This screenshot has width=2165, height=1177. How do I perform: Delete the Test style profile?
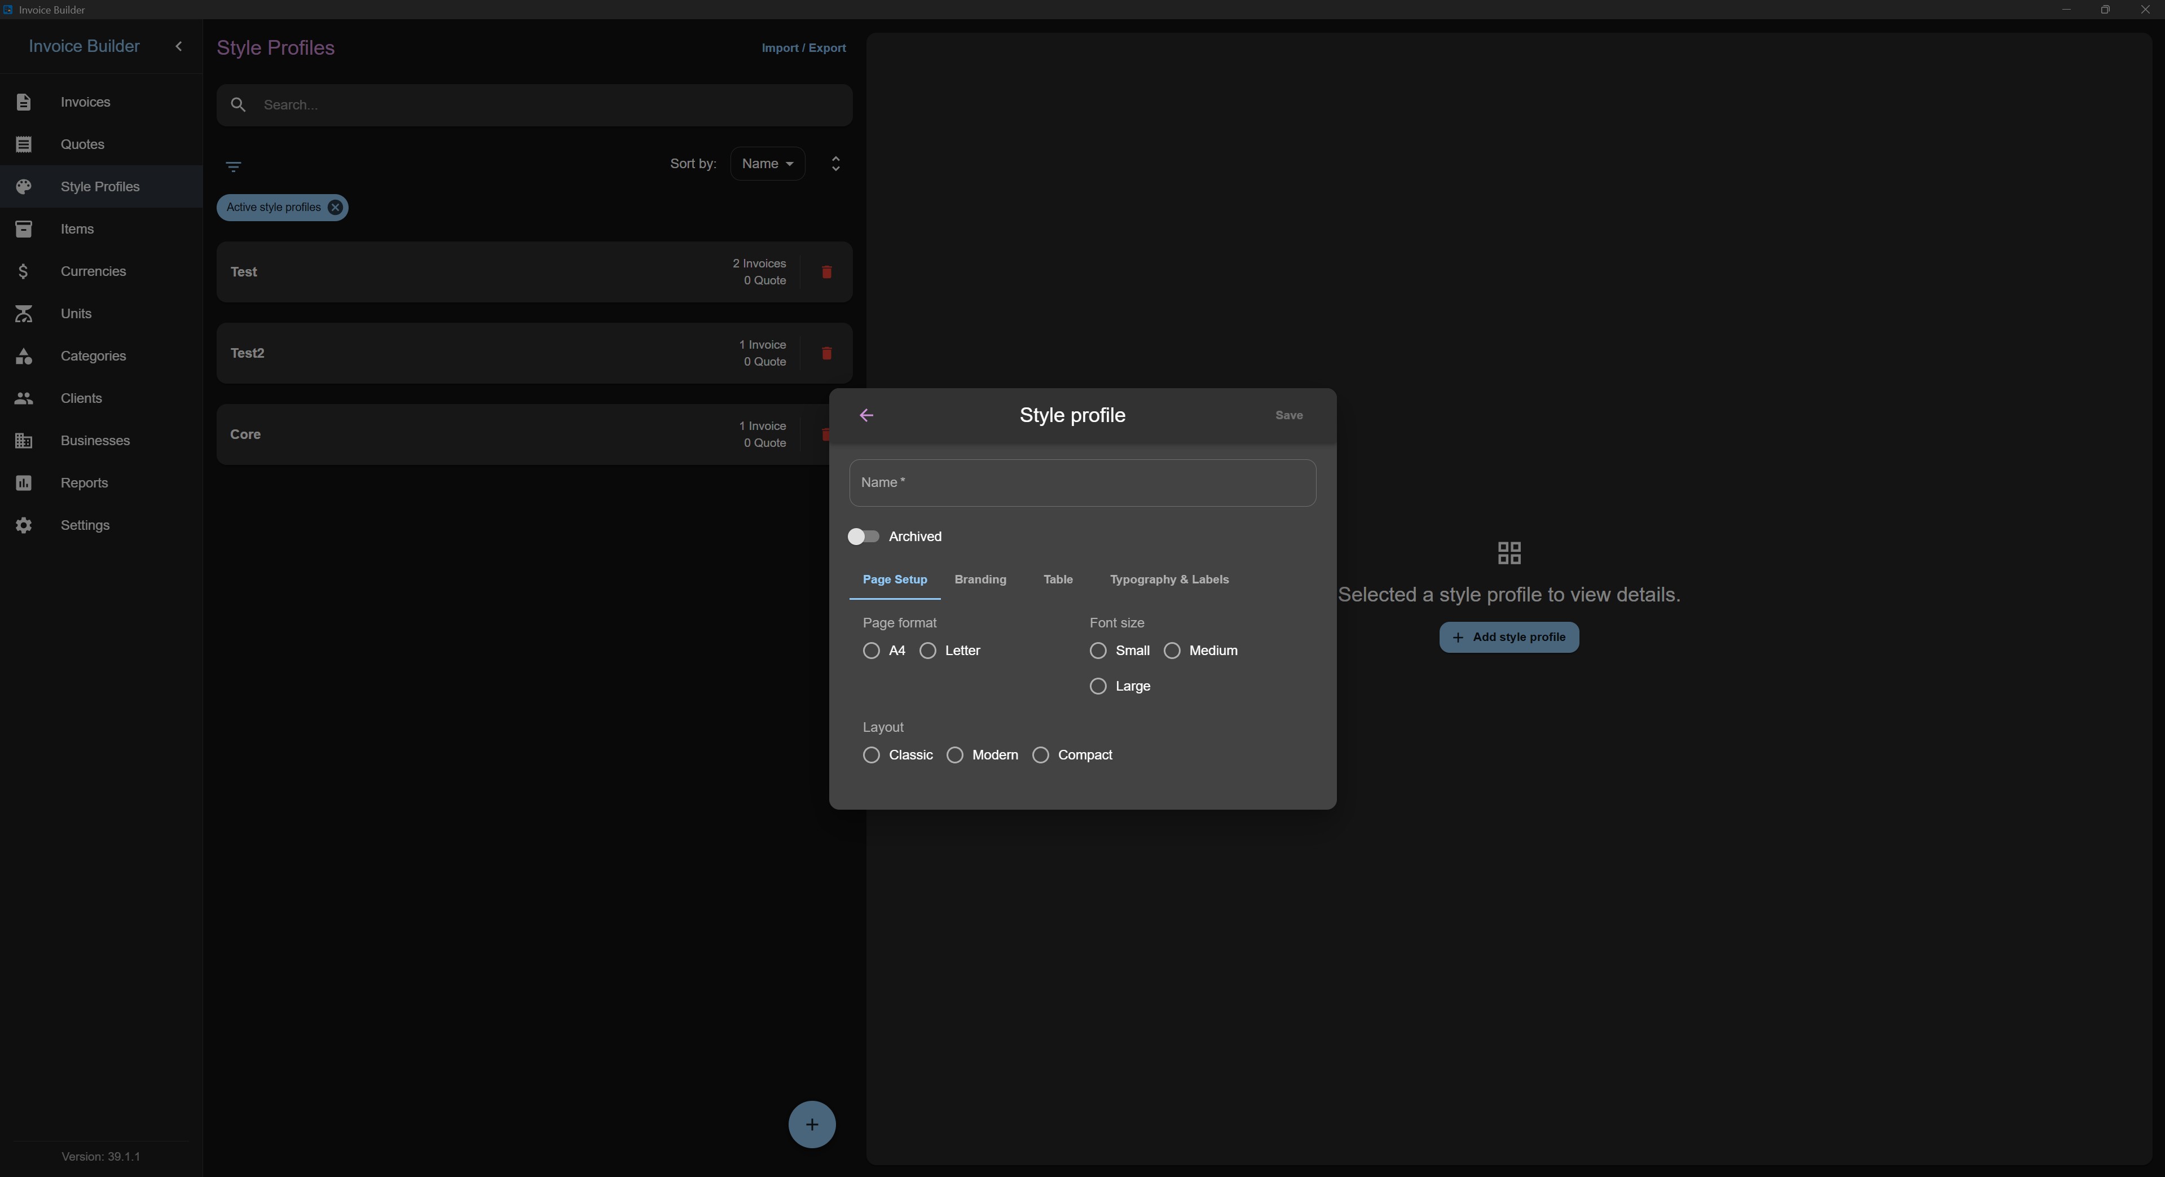coord(826,271)
